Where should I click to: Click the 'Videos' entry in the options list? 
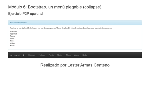coord(12,43)
